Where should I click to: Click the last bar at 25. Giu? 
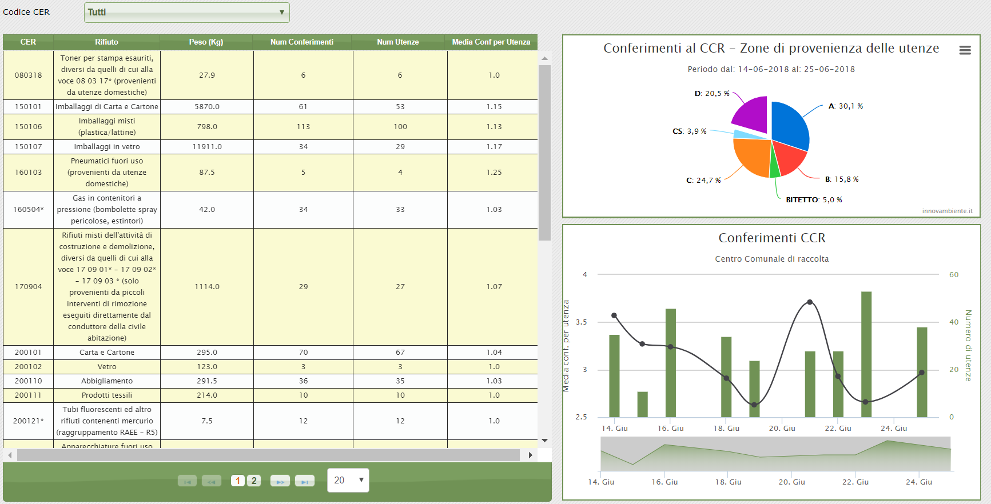(x=922, y=372)
